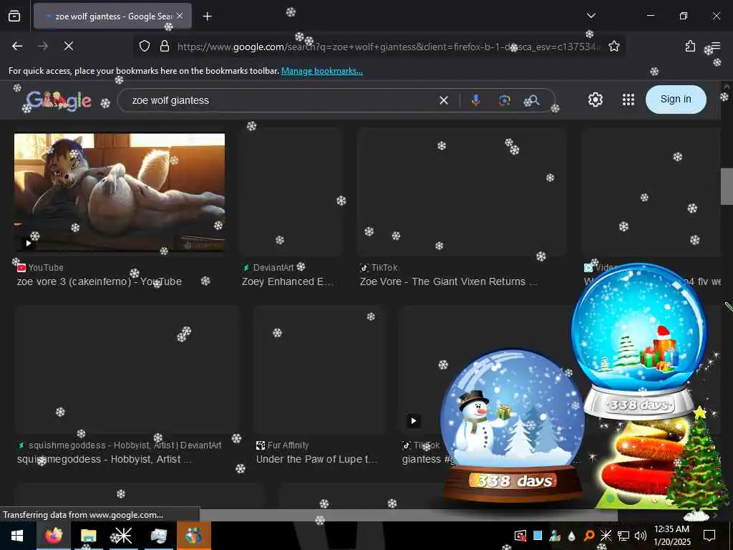Open the DeviantArt 'Zoey Enhanced E...' result
Screen dimensions: 733x550
[x=288, y=281]
